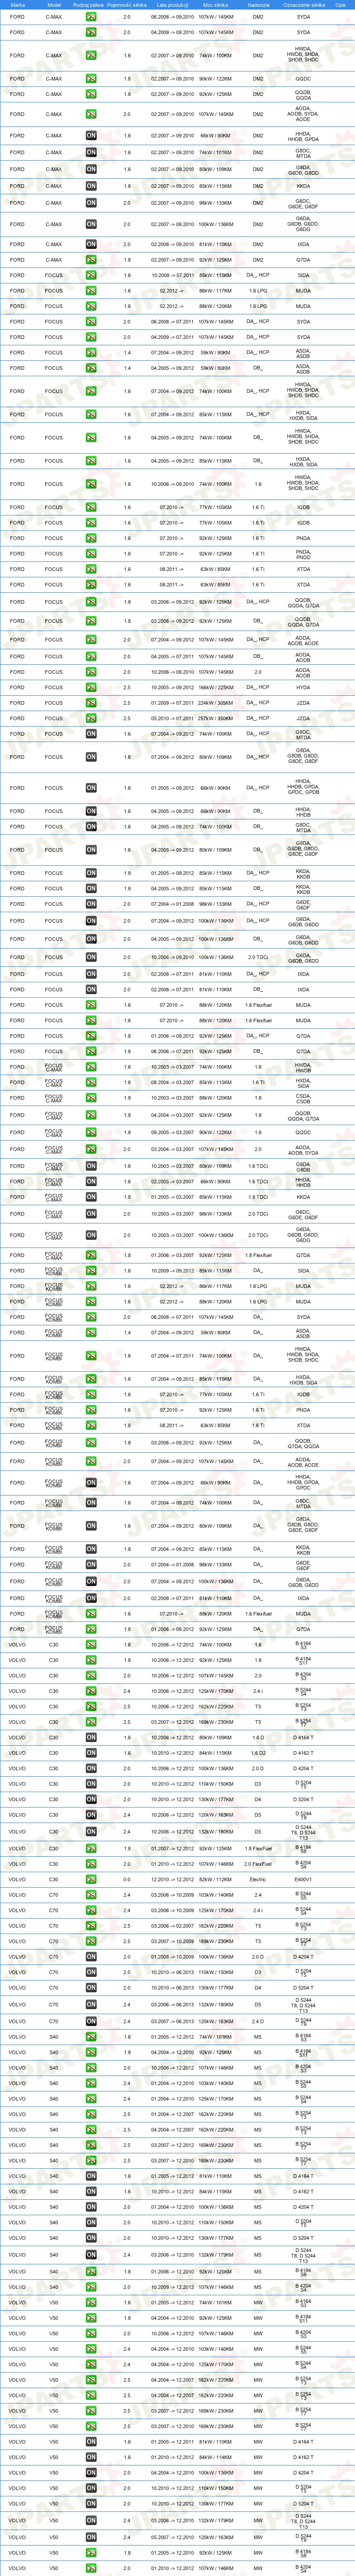Select the 'Electric' body cell in Volvo C30 row
This screenshot has width=355, height=2576.
click(x=258, y=1880)
